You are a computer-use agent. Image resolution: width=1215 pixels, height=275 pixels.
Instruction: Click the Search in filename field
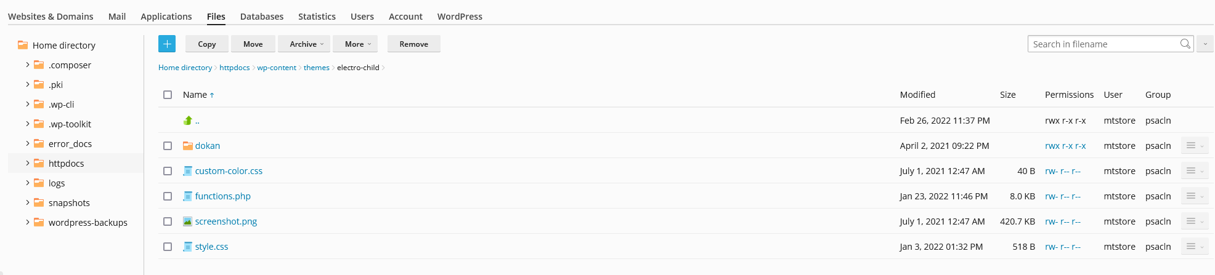tap(1103, 44)
